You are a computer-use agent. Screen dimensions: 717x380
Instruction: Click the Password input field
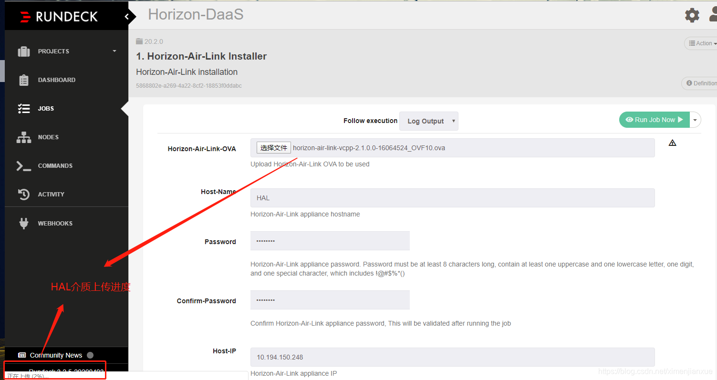330,241
